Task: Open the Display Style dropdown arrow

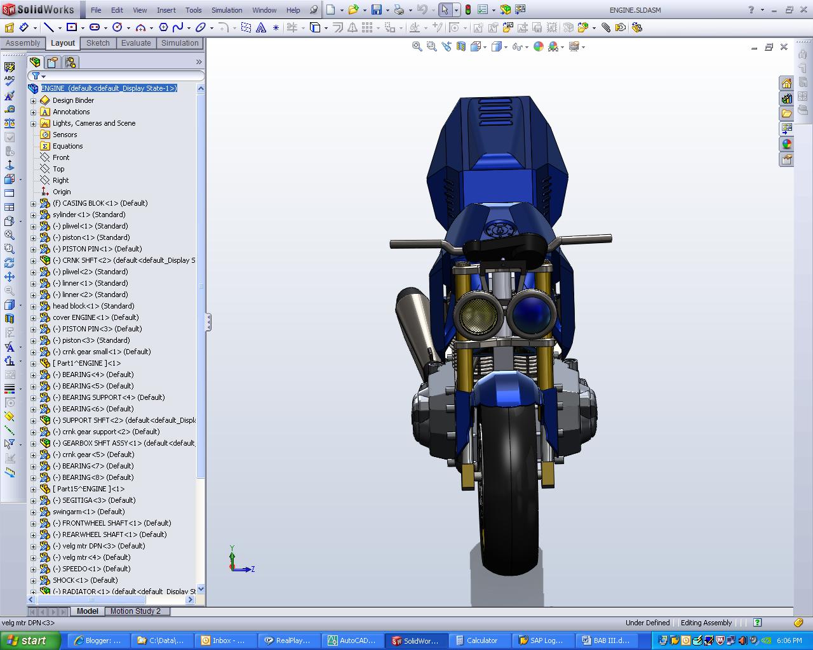Action: tap(506, 46)
